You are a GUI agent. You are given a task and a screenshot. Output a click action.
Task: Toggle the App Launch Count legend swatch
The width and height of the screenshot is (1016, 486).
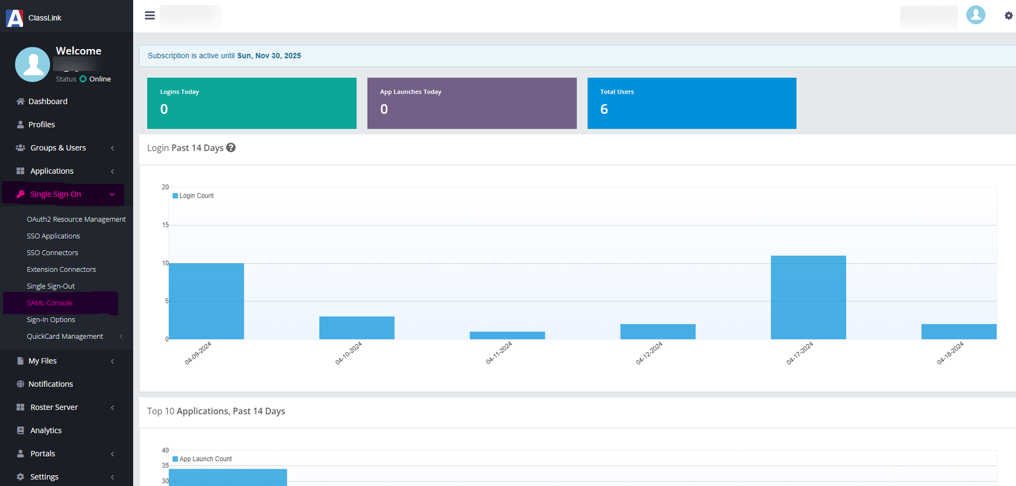[x=175, y=459]
